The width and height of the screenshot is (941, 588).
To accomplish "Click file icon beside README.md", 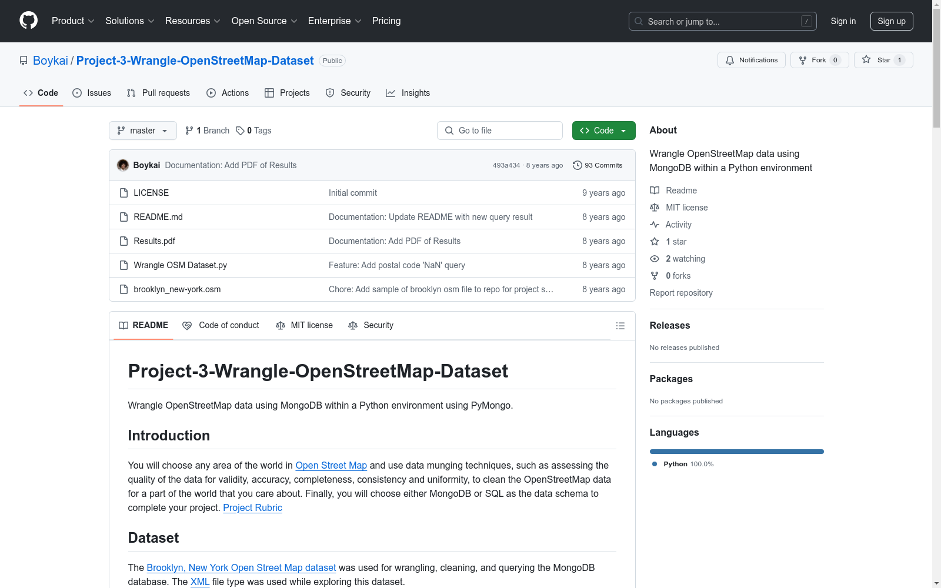I will [x=124, y=217].
